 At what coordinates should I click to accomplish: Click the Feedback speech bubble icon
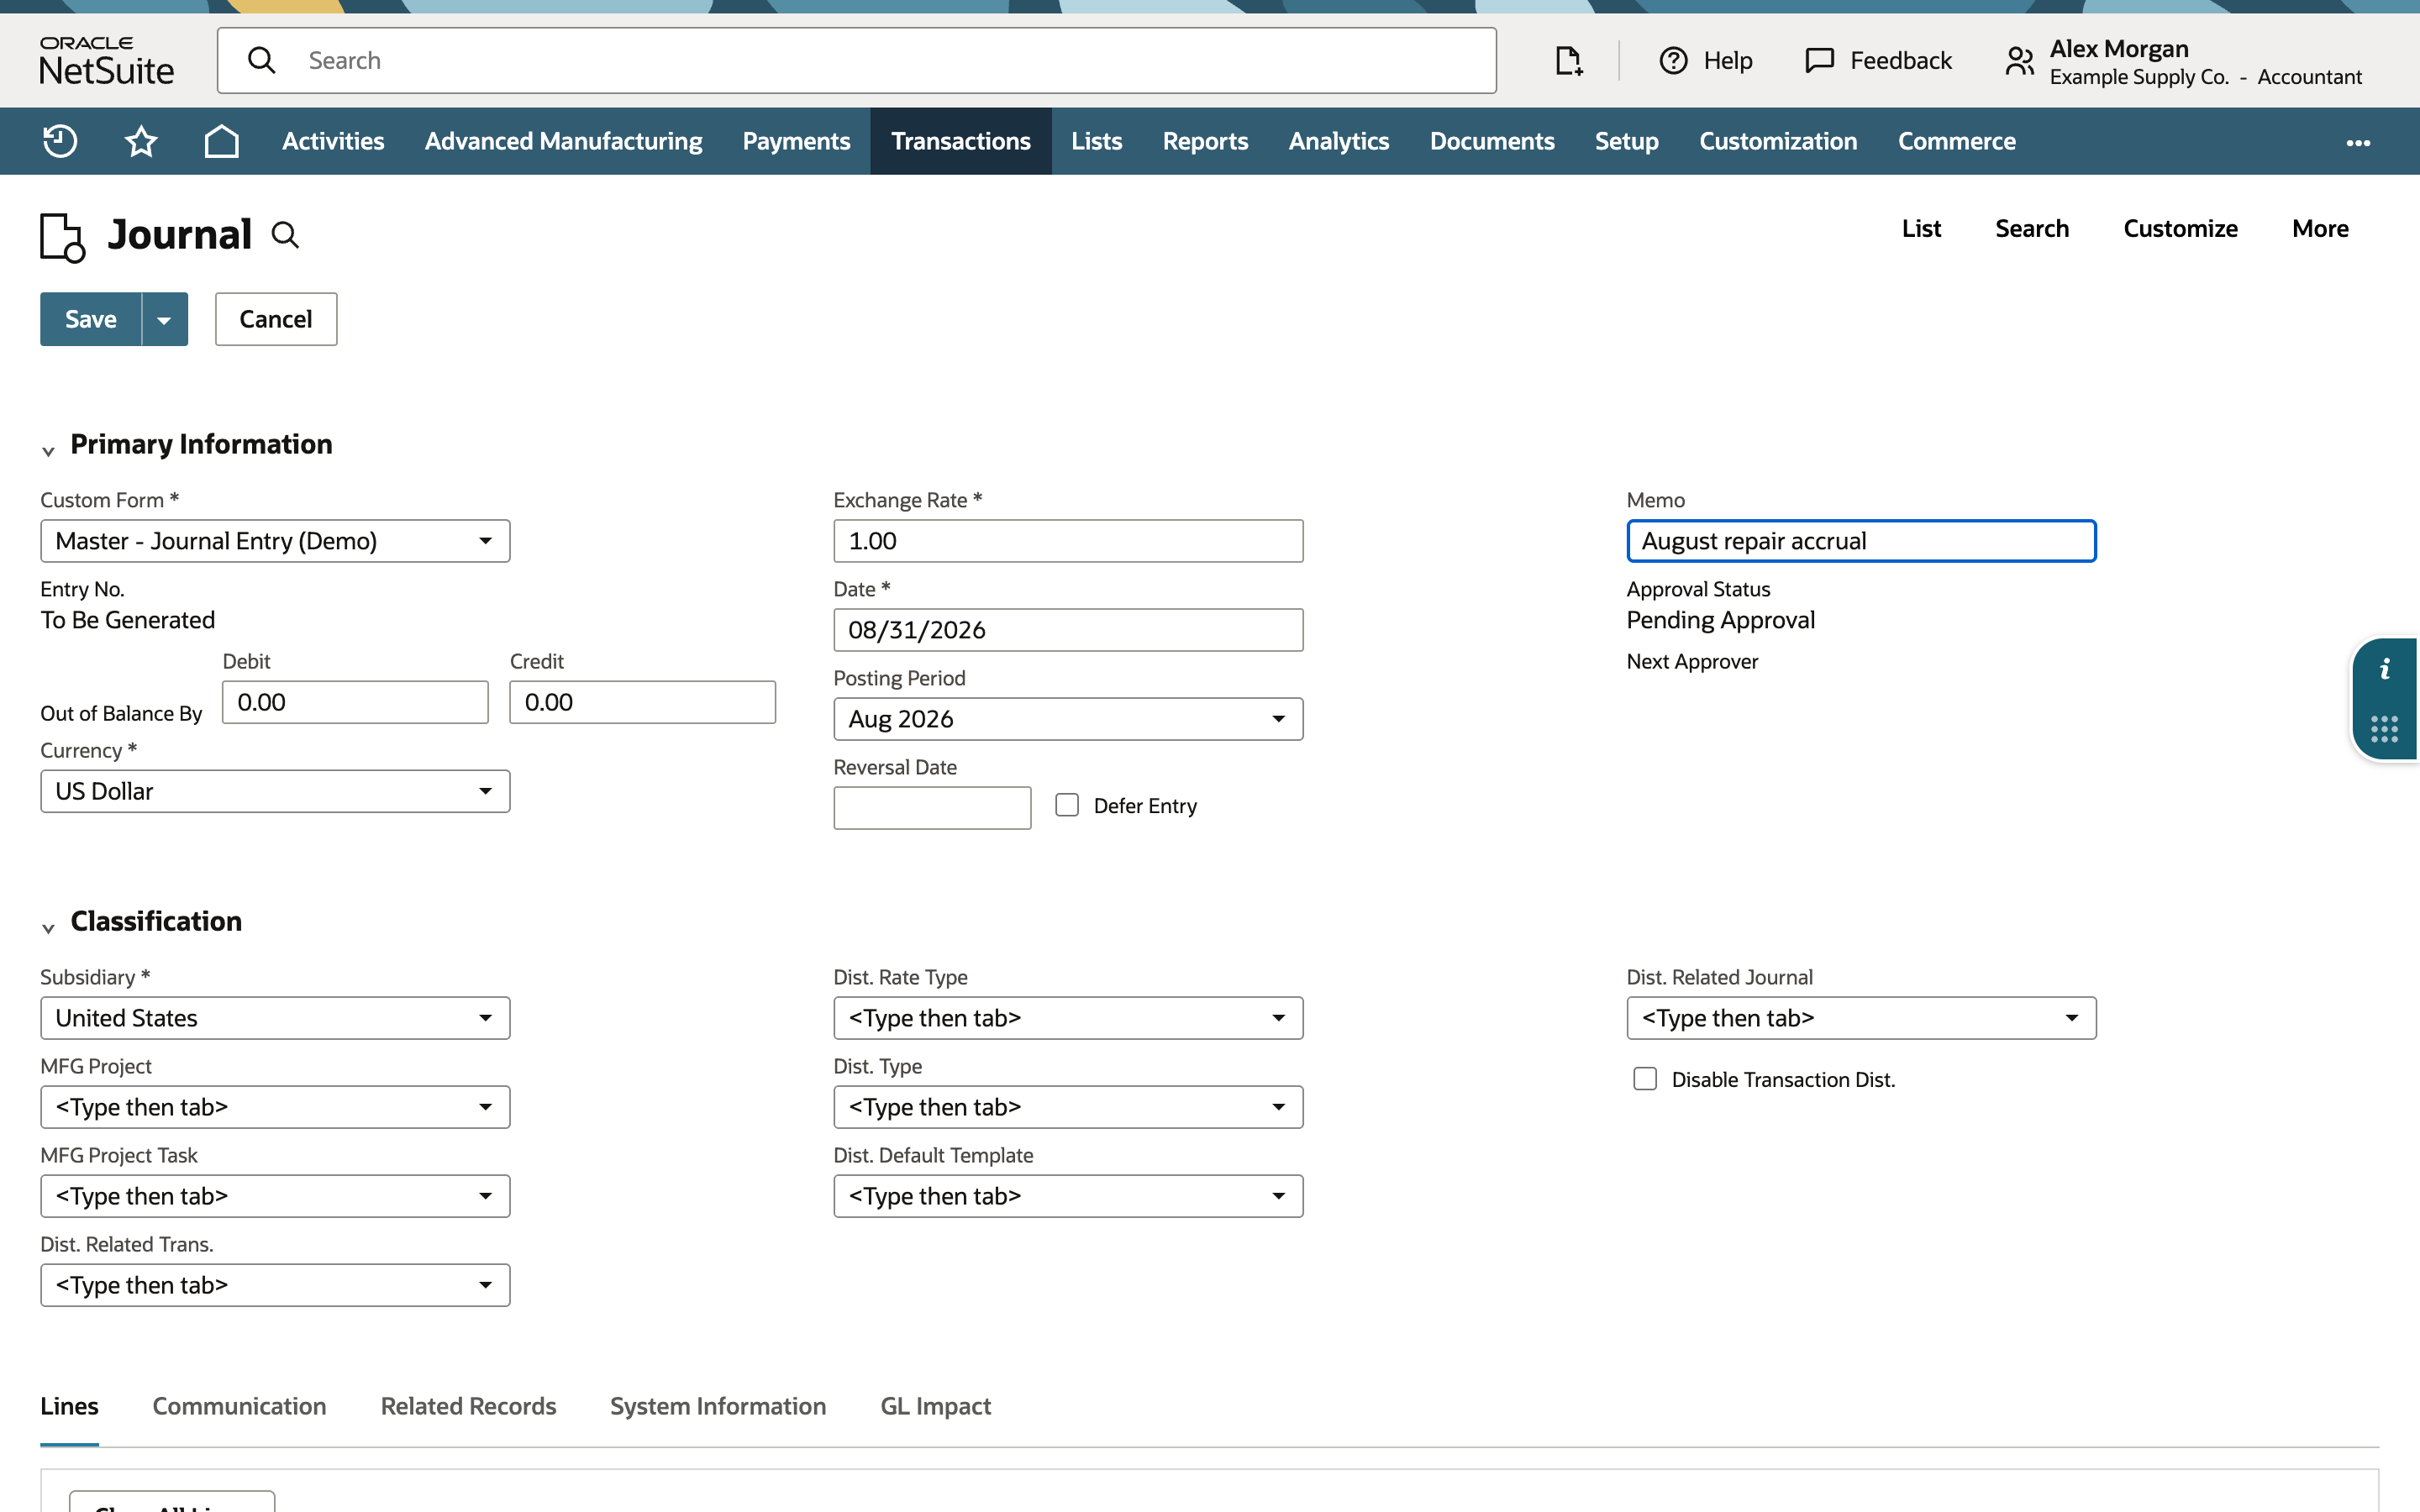click(x=1819, y=61)
